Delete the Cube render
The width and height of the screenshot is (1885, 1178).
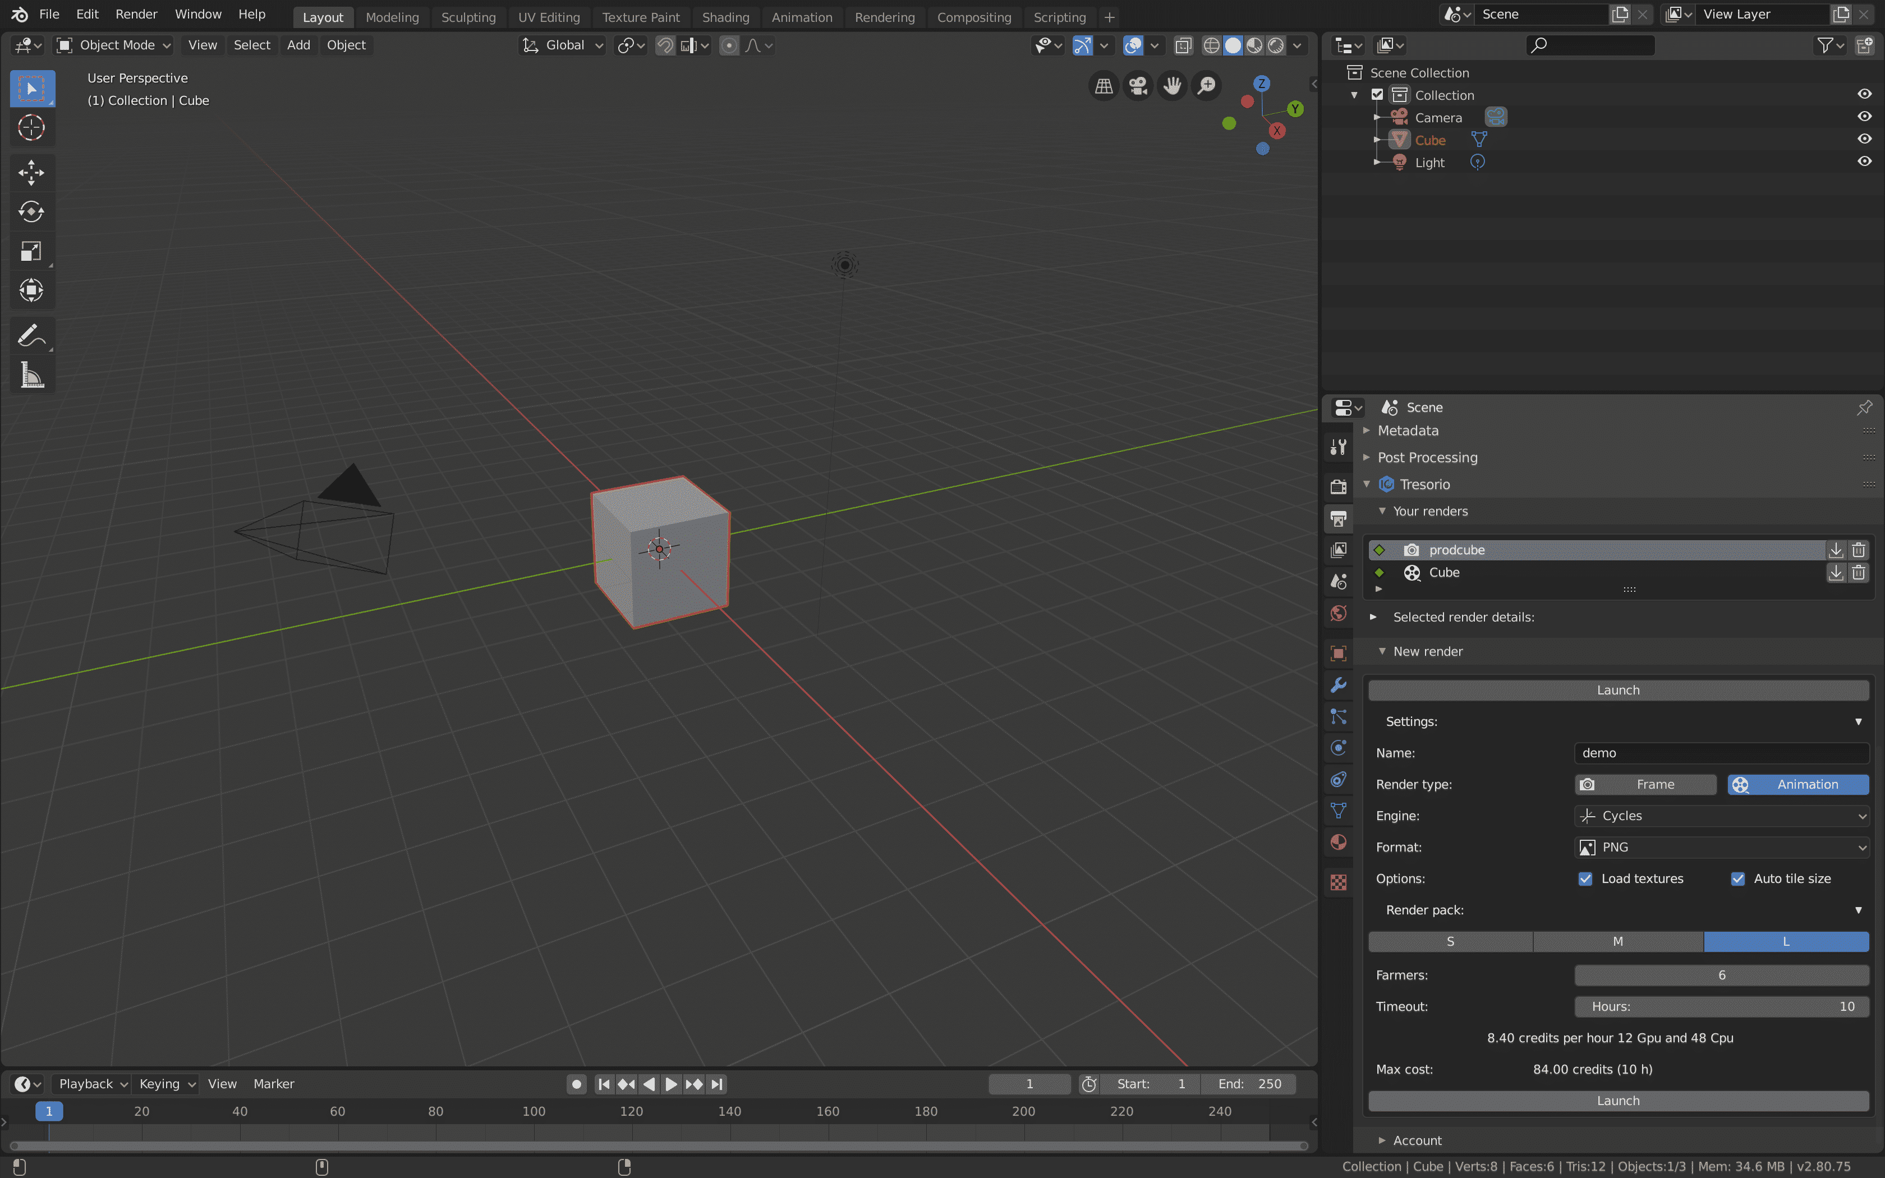click(1859, 573)
